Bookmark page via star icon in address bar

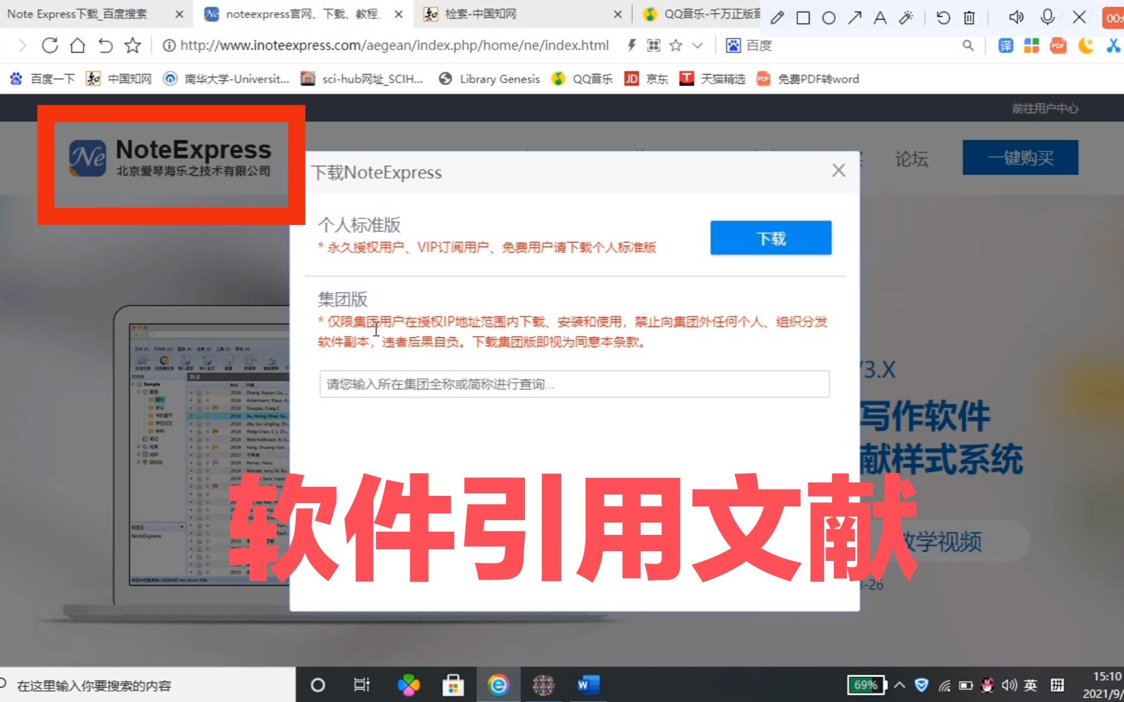676,45
